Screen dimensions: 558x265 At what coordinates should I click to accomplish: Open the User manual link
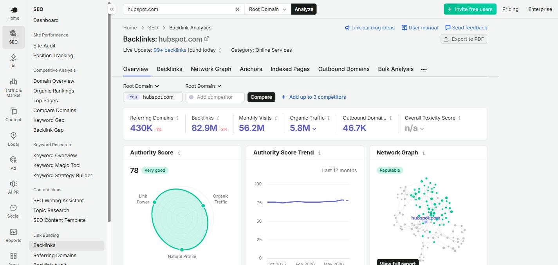click(420, 28)
